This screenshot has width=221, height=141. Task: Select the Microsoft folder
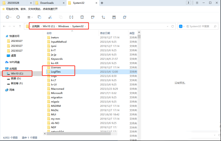click(x=57, y=93)
